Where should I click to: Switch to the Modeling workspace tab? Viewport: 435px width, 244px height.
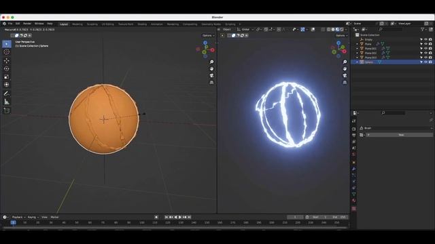pos(77,24)
